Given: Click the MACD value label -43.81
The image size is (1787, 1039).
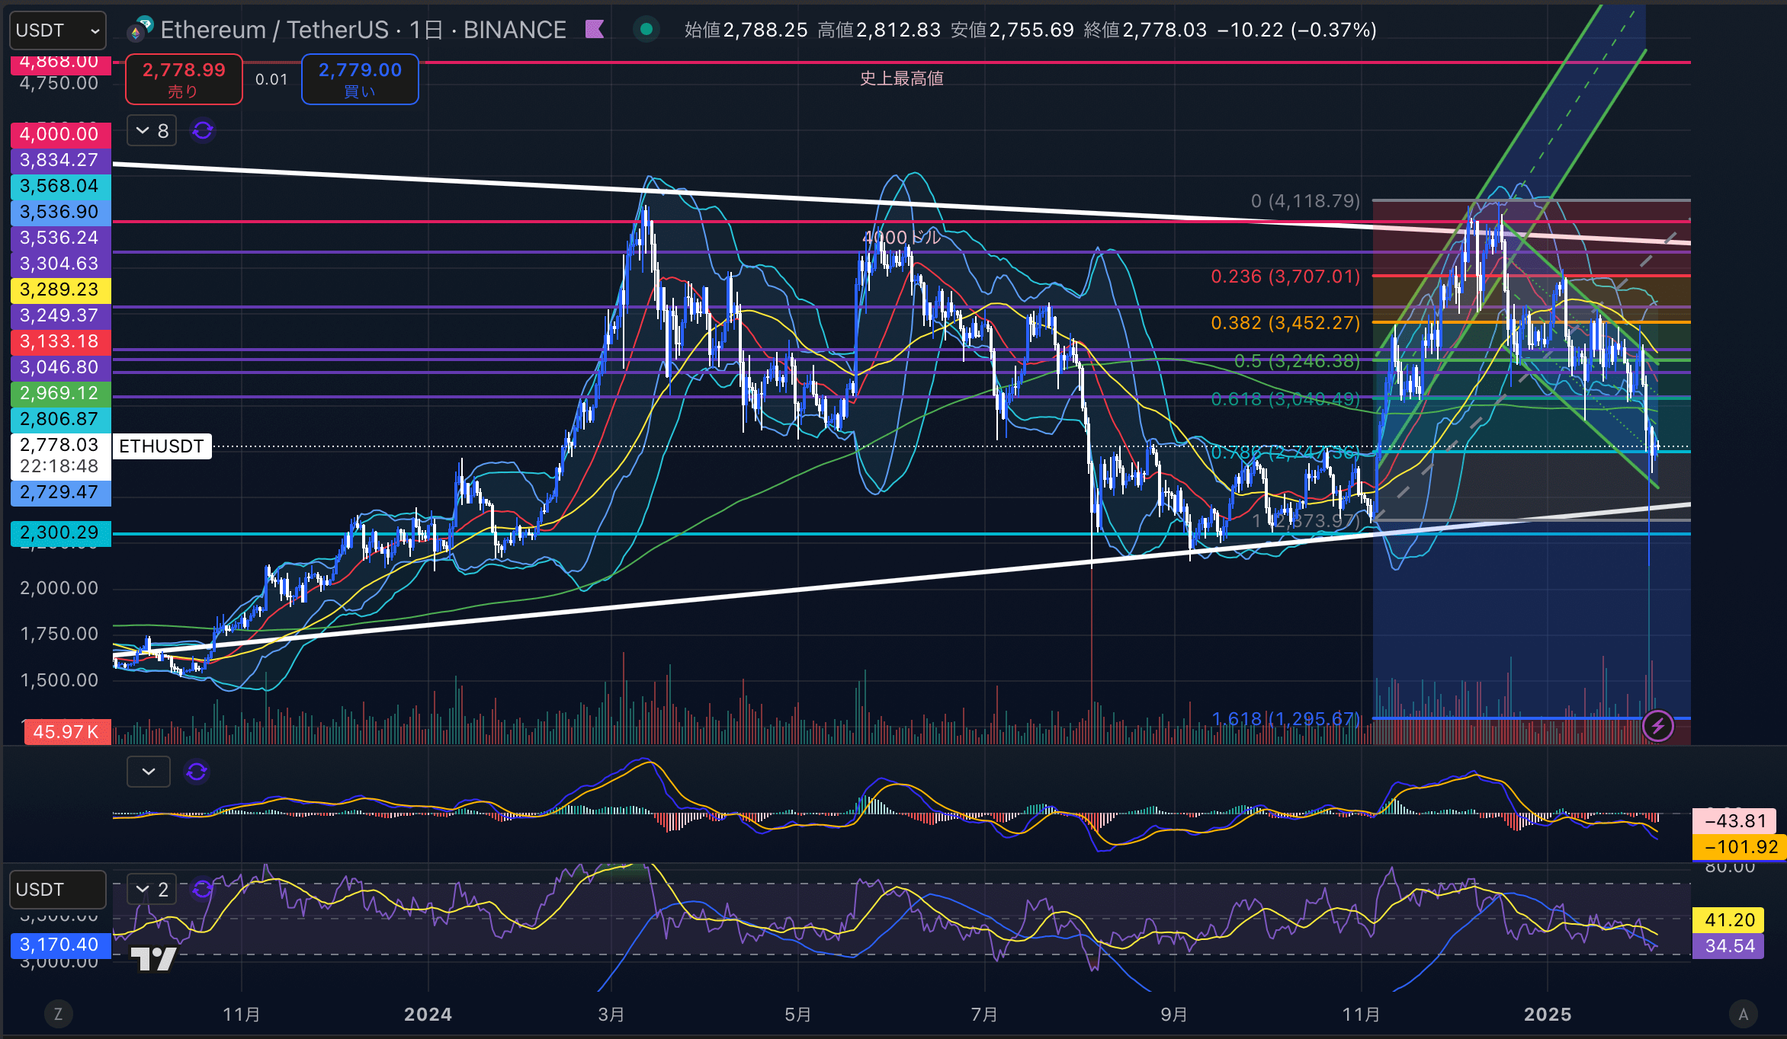Looking at the screenshot, I should [1736, 821].
